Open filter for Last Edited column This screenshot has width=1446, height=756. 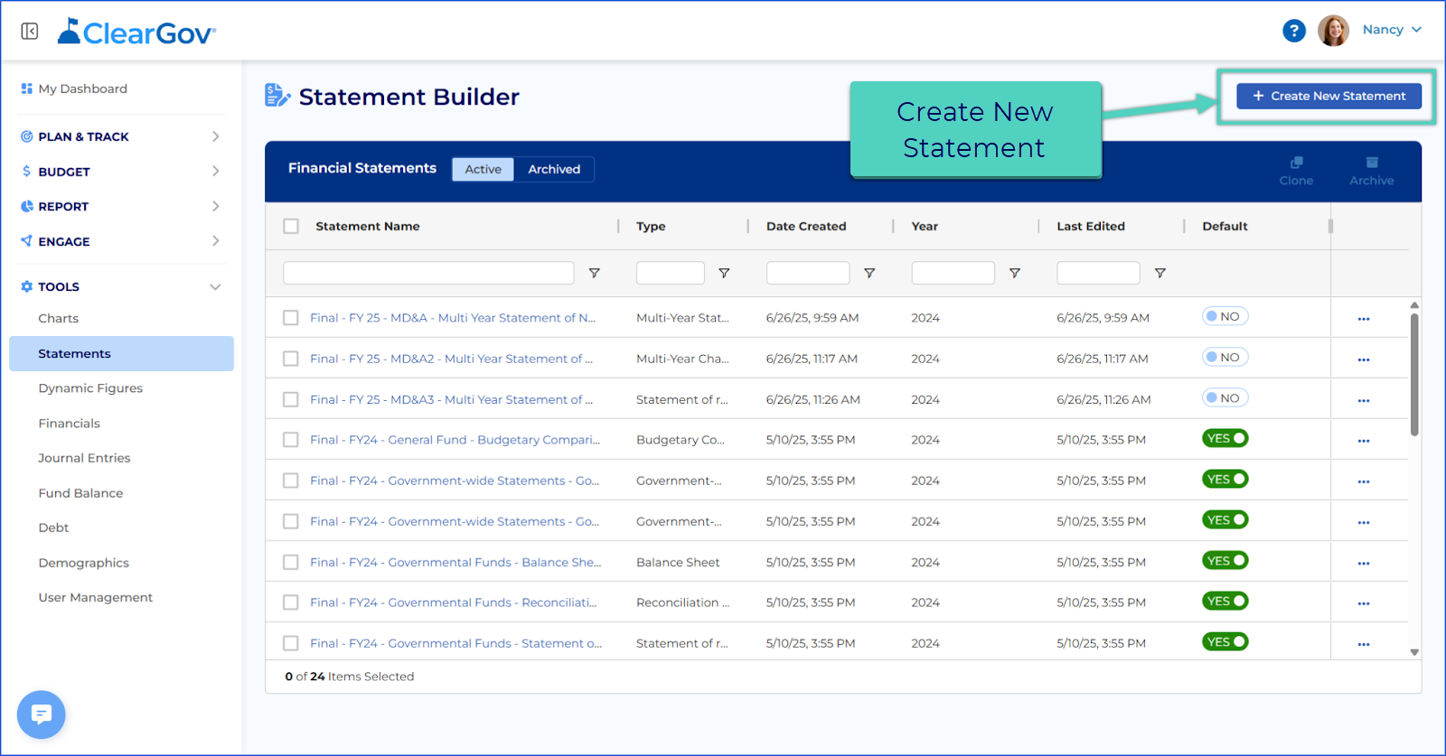click(1160, 273)
